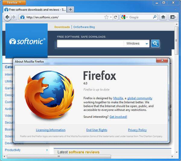Screen dimensions: 181x161
Task: Open the Privacy Policy link
Action: point(137,130)
